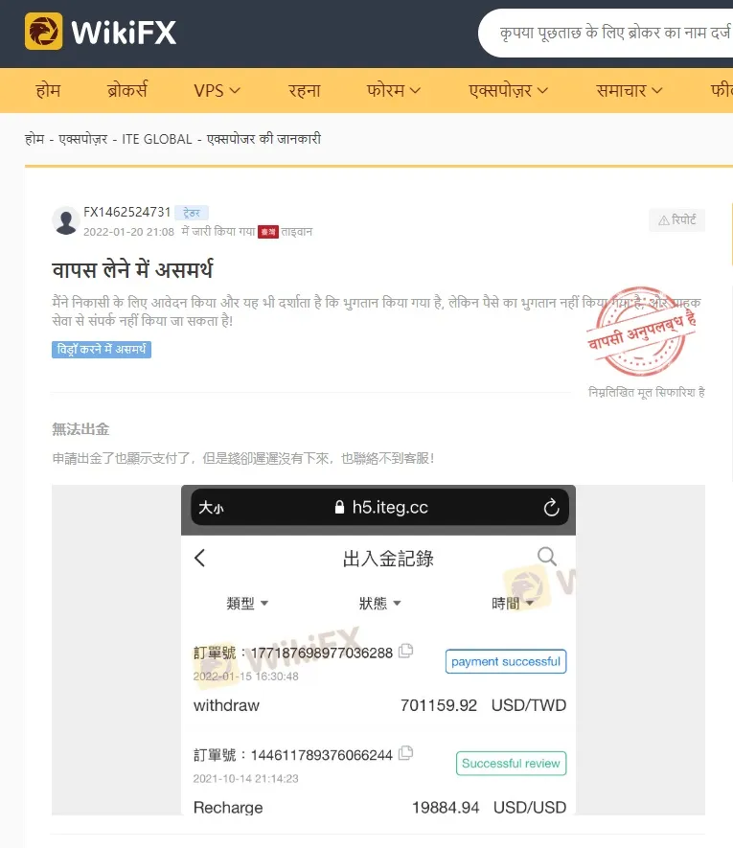
Task: Expand the 狀態 filter dropdown
Action: click(379, 603)
